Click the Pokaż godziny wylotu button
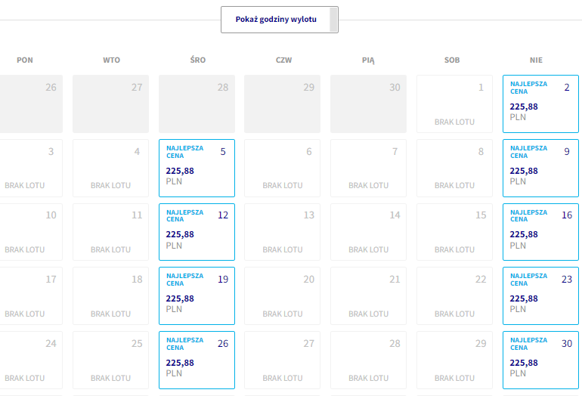The height and width of the screenshot is (396, 582). tap(280, 20)
